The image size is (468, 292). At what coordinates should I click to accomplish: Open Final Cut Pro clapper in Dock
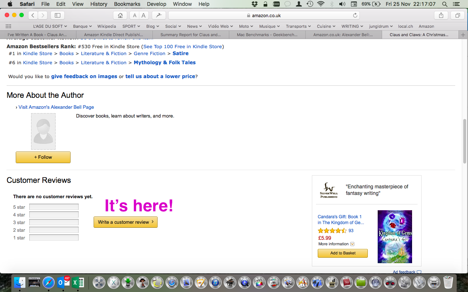pyautogui.click(x=259, y=283)
